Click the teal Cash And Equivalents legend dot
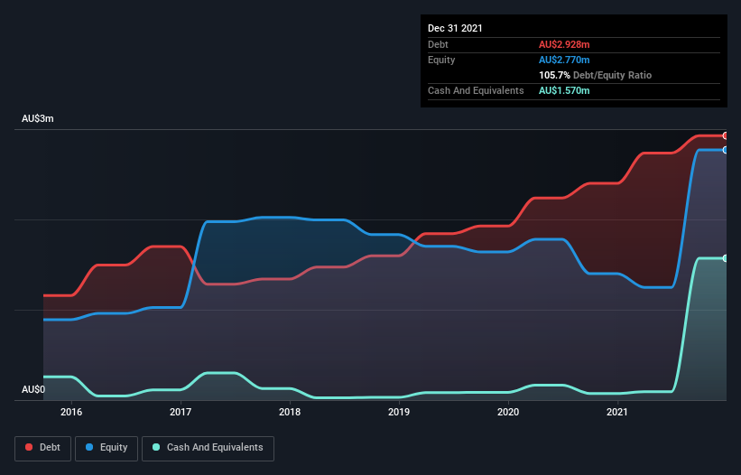The height and width of the screenshot is (475, 741). [156, 447]
